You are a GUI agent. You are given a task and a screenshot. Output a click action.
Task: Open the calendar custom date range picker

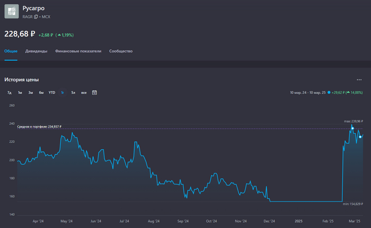94,93
